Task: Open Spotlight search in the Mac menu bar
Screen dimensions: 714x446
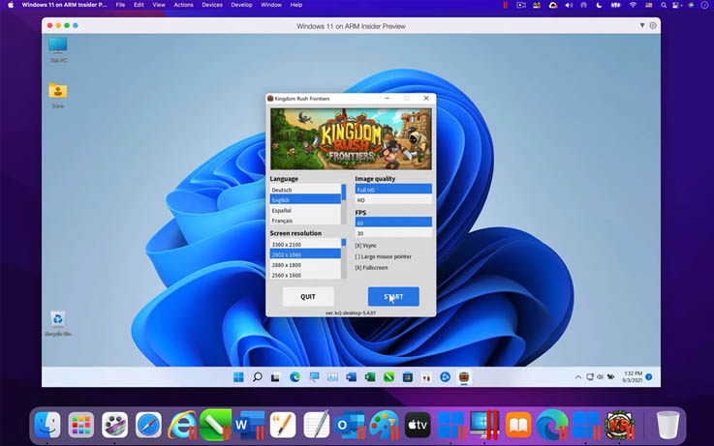Action: click(x=664, y=5)
